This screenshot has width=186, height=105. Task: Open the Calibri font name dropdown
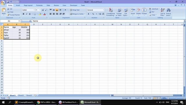pyautogui.click(x=34, y=10)
